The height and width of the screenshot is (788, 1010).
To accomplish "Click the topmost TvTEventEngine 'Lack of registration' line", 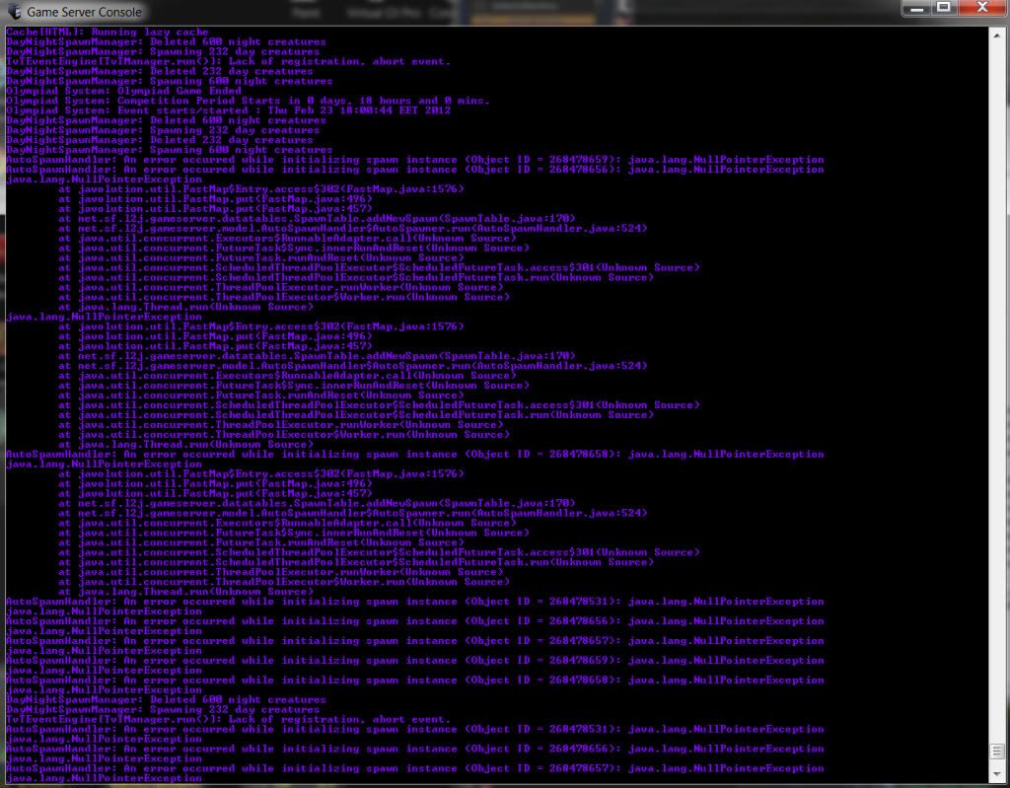I will pyautogui.click(x=228, y=61).
